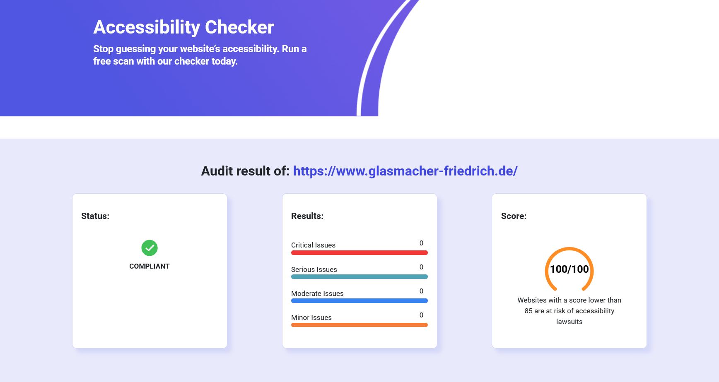Click the lawsuit risk warning text
The height and width of the screenshot is (382, 719).
pyautogui.click(x=569, y=311)
